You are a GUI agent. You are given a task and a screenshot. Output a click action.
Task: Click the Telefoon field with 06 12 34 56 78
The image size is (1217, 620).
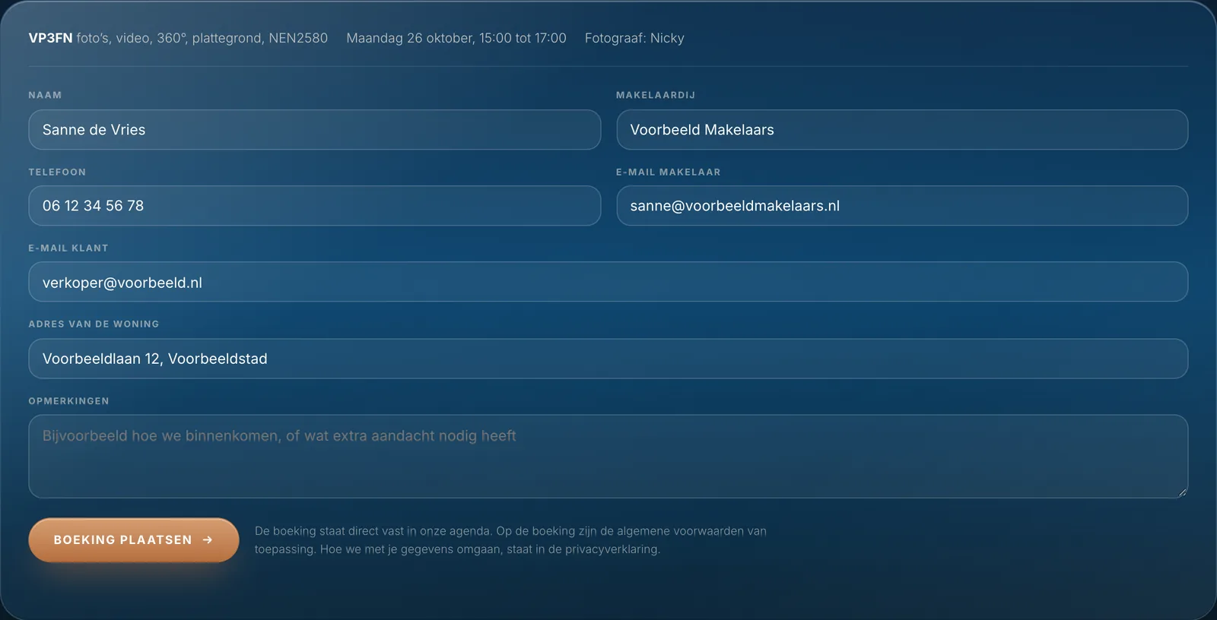tap(314, 206)
